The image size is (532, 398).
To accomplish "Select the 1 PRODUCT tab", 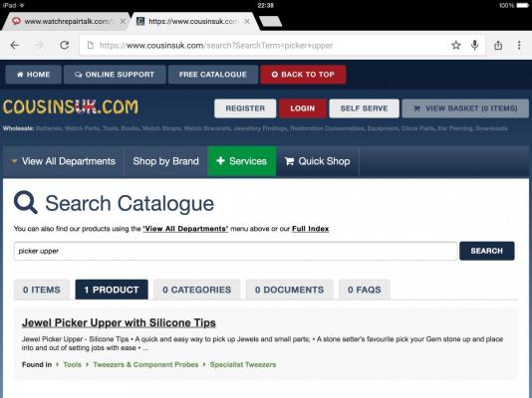I will click(x=112, y=290).
